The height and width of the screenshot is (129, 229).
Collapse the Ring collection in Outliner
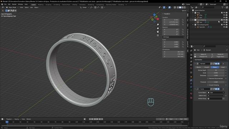tap(193, 13)
